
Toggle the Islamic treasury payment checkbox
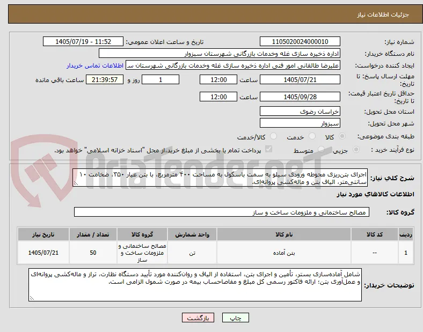(x=269, y=149)
